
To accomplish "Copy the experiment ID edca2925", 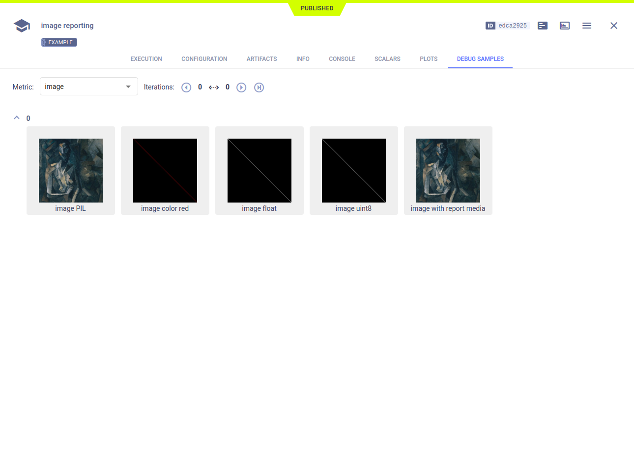I will pyautogui.click(x=512, y=25).
